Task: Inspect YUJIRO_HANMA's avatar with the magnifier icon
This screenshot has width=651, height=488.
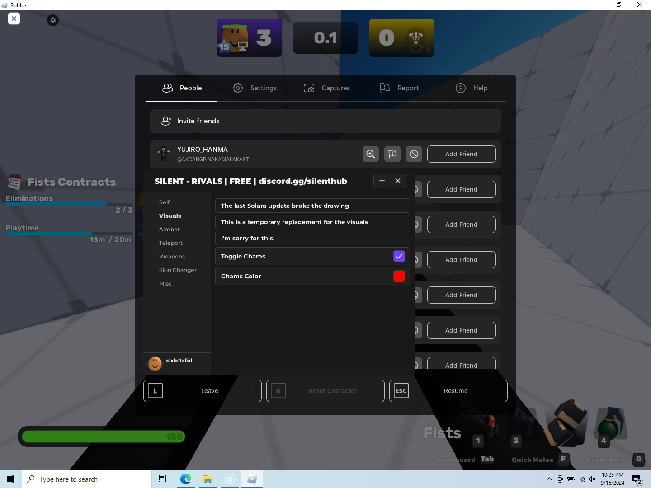Action: click(371, 154)
